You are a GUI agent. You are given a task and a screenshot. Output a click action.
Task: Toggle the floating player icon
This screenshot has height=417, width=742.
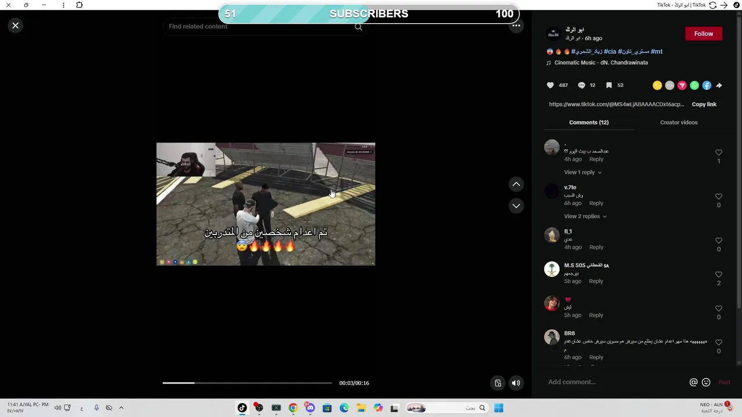pos(498,383)
